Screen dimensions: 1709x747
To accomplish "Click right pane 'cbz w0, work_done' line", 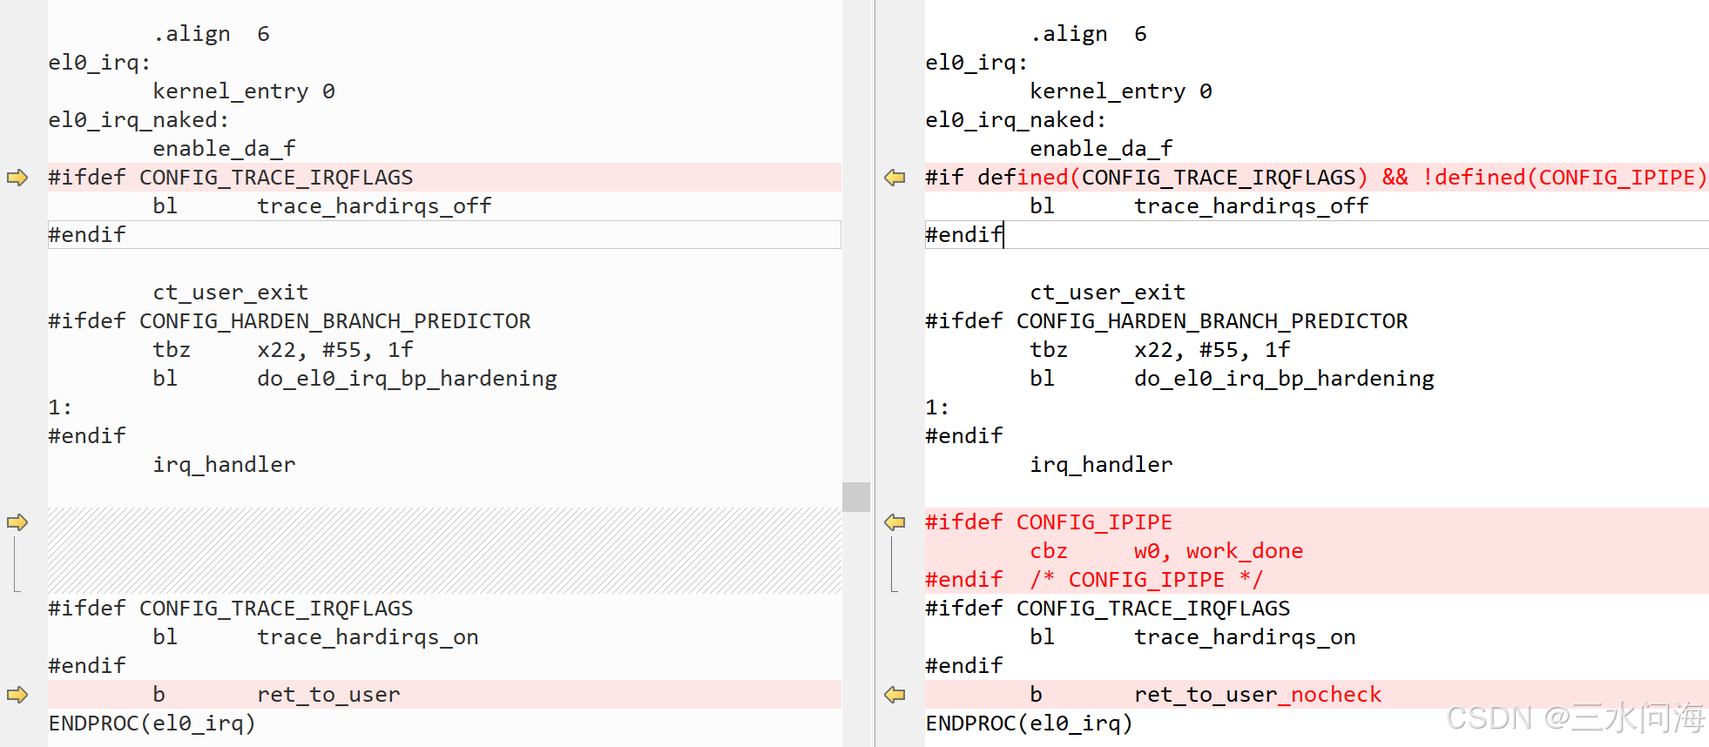I will coord(1166,551).
